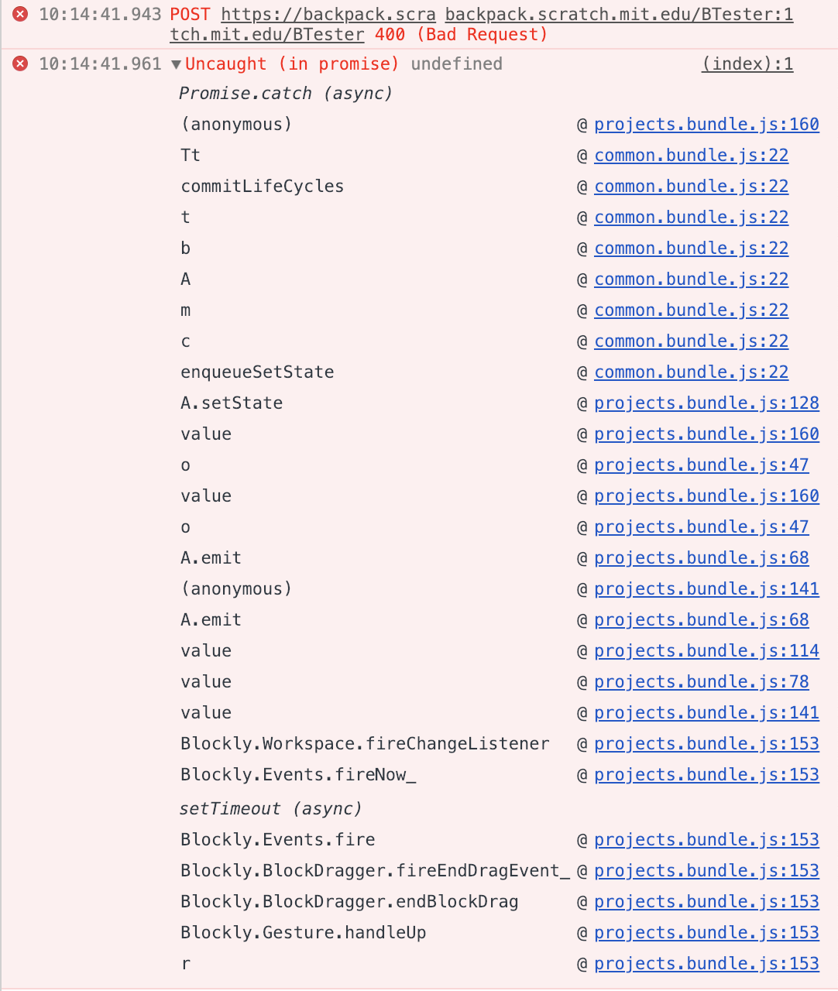838x991 pixels.
Task: Open projects.bundle.js:141 for the anonymous emit frame
Action: 706,588
